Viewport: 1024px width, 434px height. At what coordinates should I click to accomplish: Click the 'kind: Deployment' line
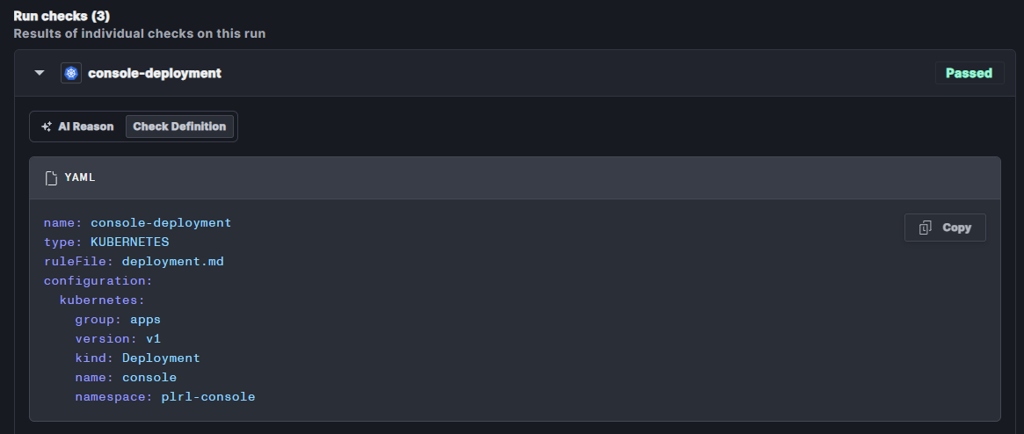pos(137,358)
